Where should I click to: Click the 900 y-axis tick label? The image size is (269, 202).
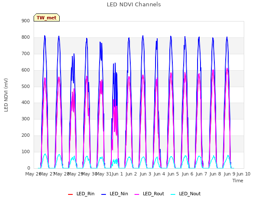(26, 21)
